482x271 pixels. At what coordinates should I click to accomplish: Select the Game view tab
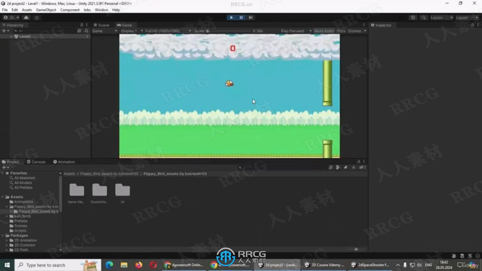click(x=125, y=25)
